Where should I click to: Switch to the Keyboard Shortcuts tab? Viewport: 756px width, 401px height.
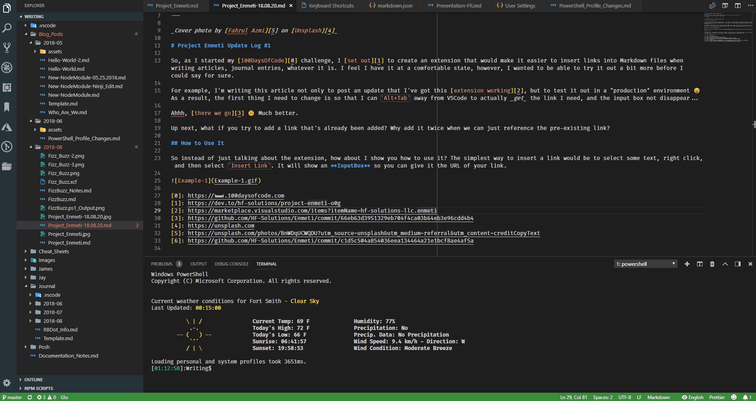[x=331, y=6]
